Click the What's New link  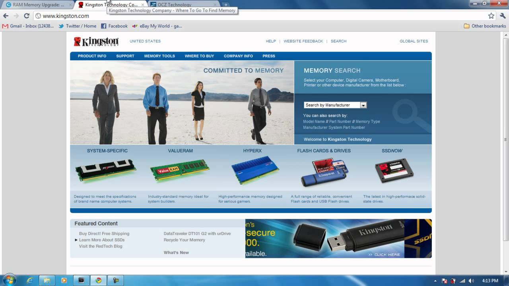coord(176,253)
